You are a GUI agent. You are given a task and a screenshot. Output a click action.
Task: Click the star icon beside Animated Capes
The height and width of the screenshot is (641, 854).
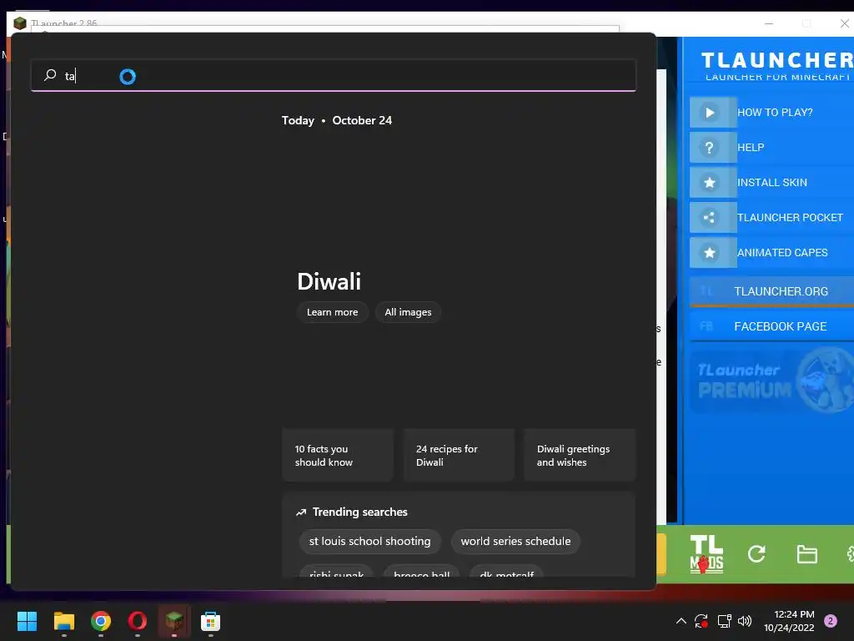point(709,252)
